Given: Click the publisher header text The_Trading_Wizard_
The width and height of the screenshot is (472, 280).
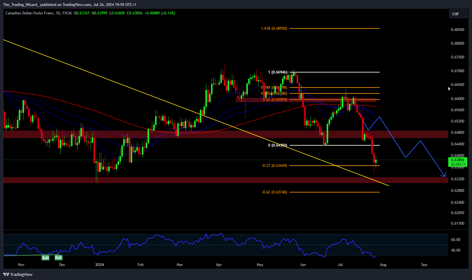Looking at the screenshot, I should coord(21,4).
